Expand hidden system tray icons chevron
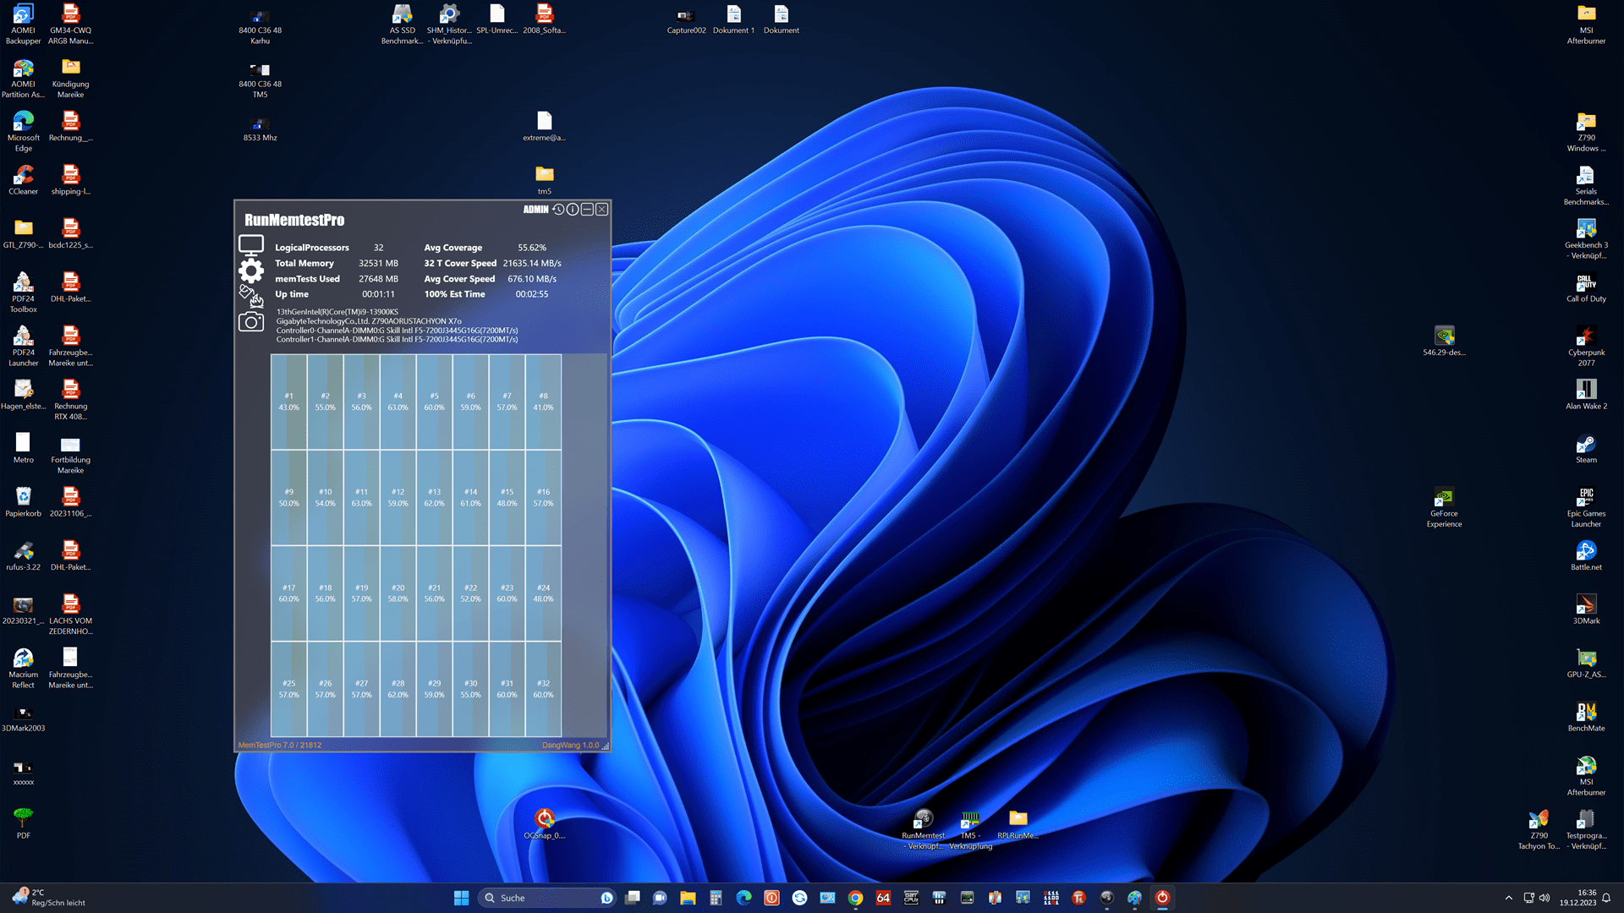This screenshot has width=1624, height=913. (1509, 898)
